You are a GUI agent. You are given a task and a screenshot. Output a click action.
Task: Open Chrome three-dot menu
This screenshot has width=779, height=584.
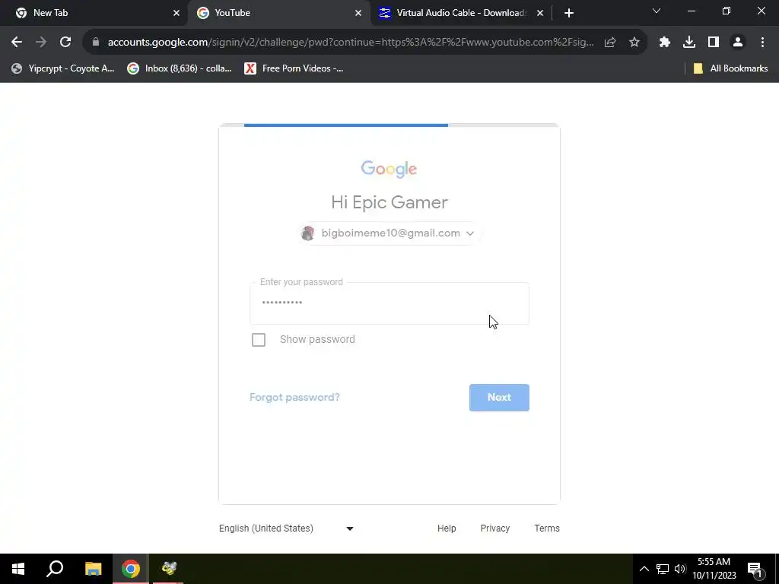click(762, 43)
